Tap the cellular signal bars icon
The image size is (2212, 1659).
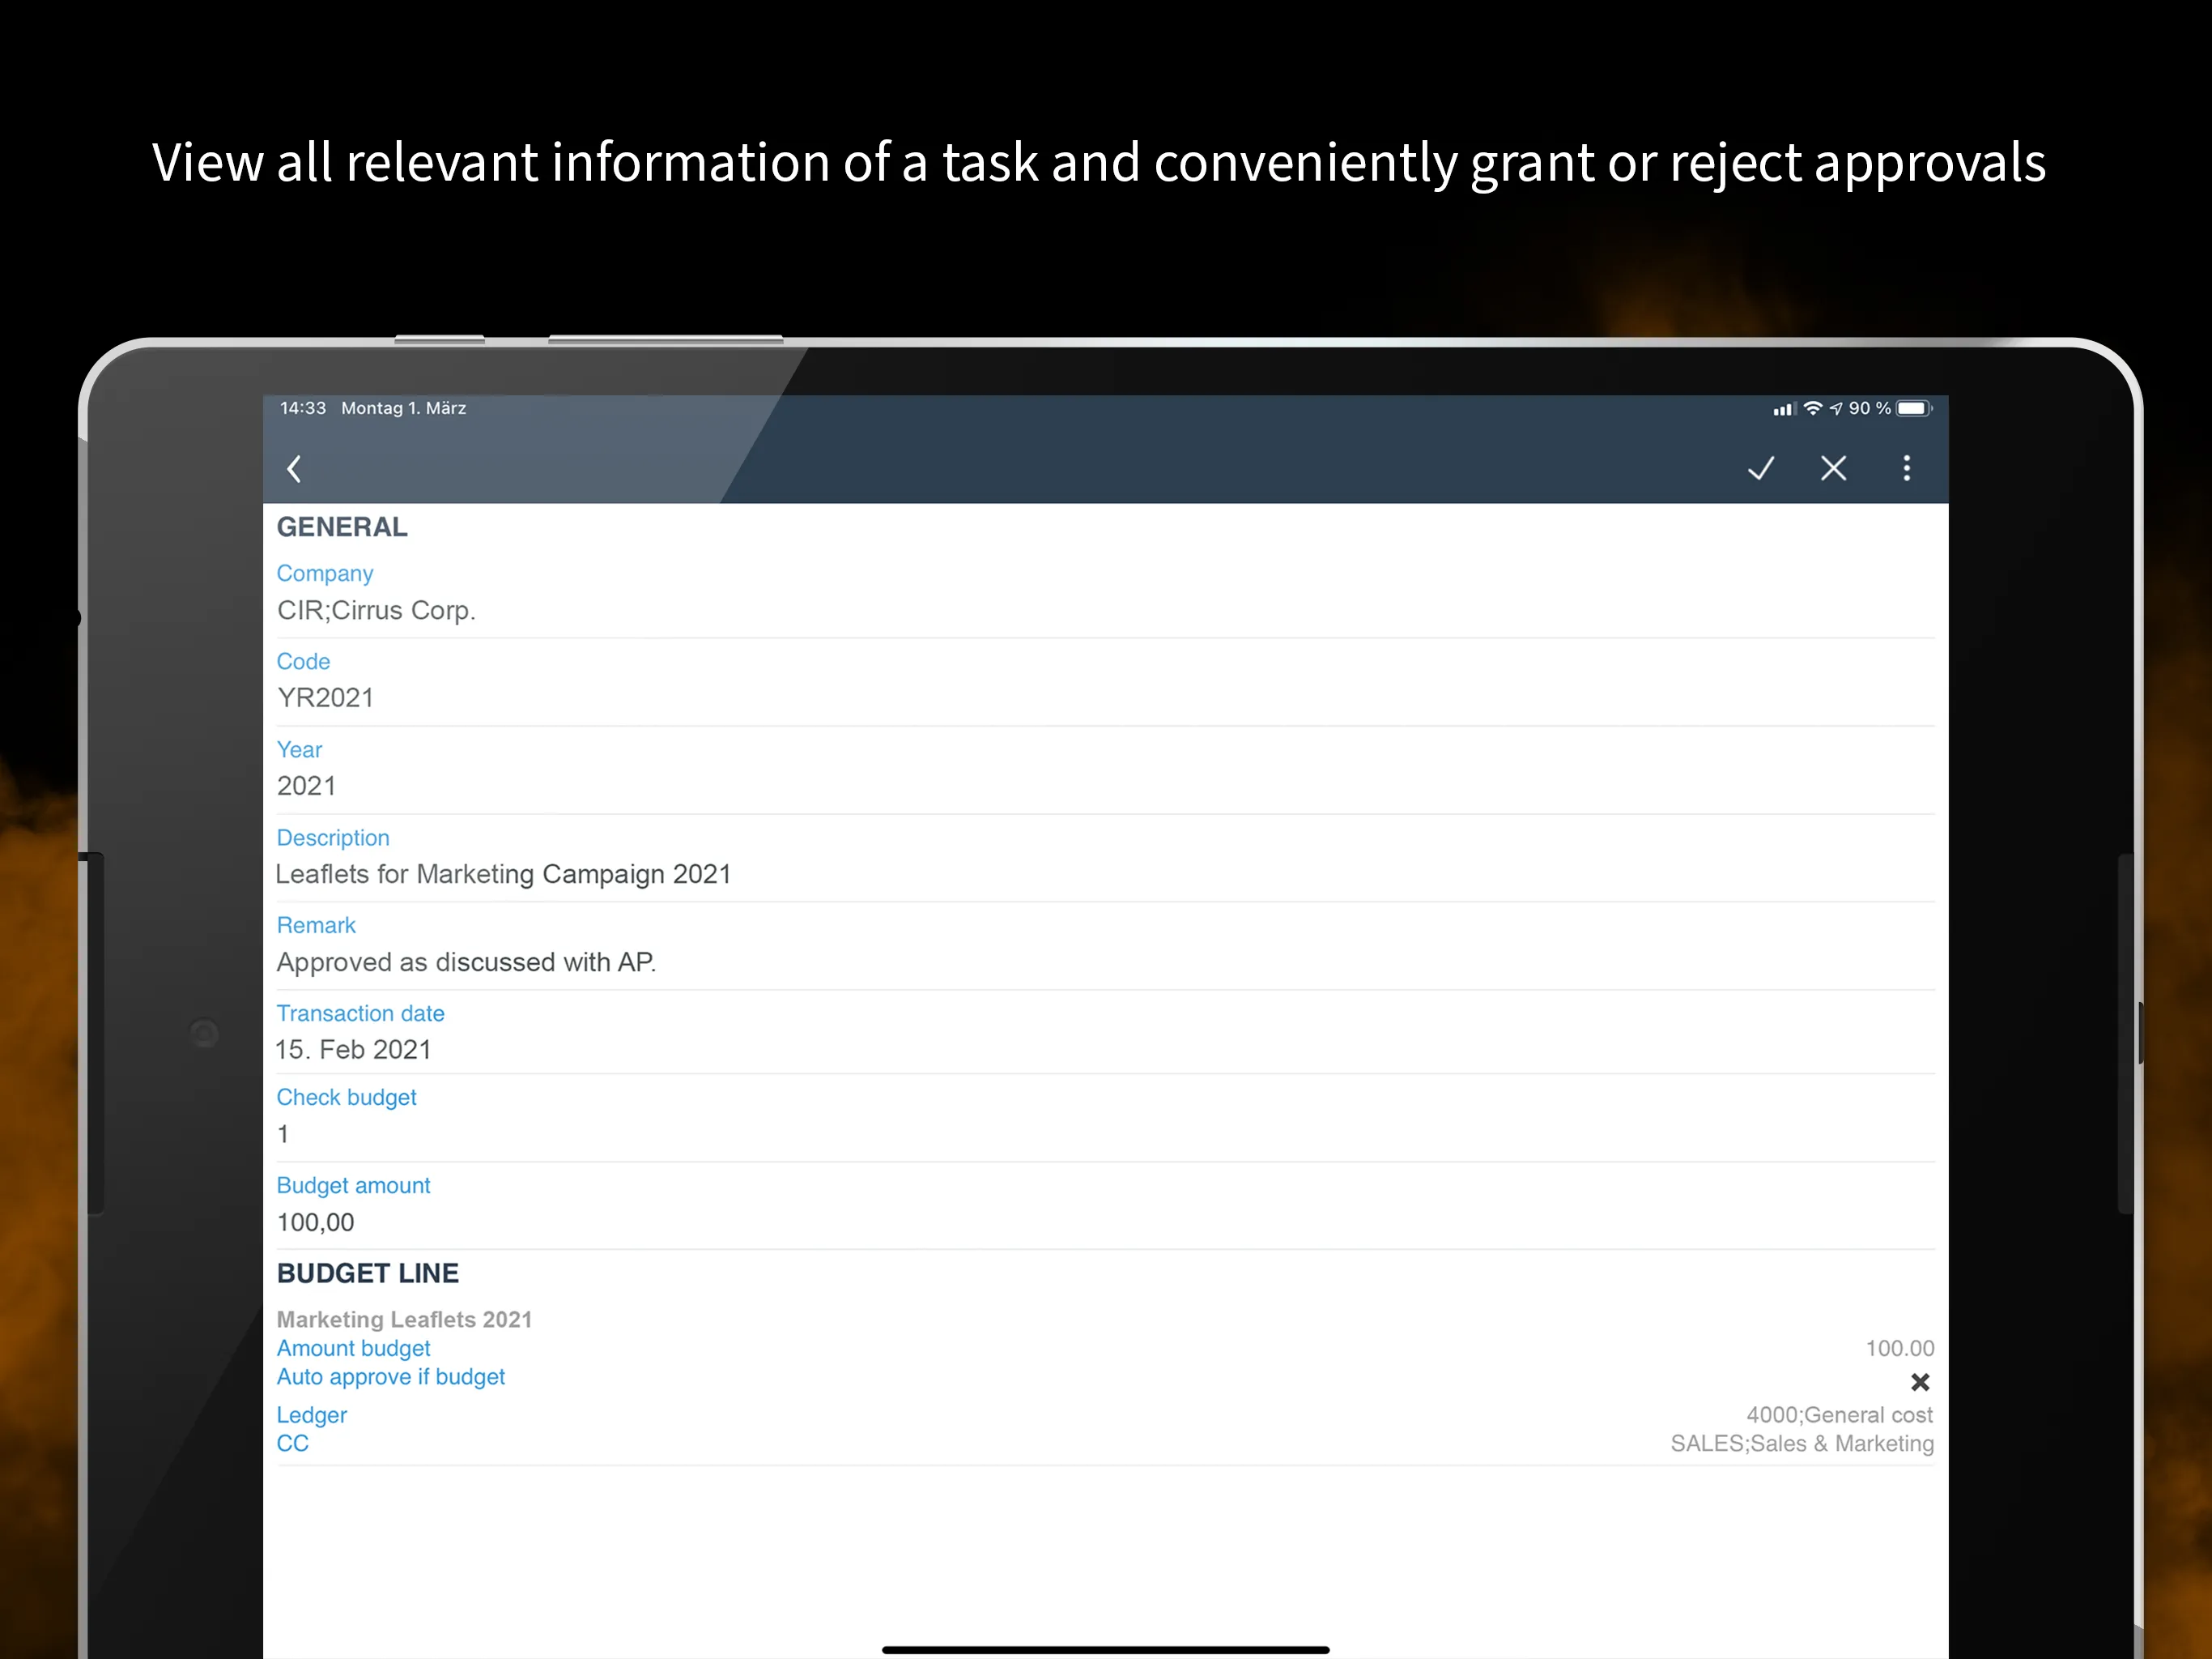(x=1784, y=408)
